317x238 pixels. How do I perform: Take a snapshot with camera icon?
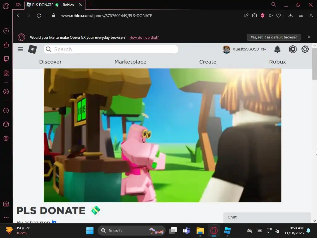point(254,15)
